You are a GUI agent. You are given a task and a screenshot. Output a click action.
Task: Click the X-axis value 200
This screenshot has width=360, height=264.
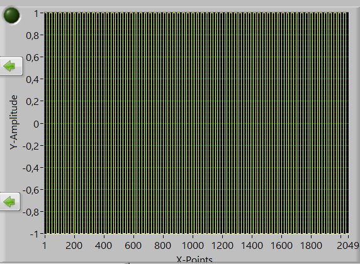[x=74, y=246]
